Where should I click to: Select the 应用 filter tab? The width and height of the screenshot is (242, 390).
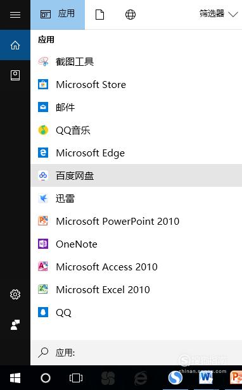58,15
